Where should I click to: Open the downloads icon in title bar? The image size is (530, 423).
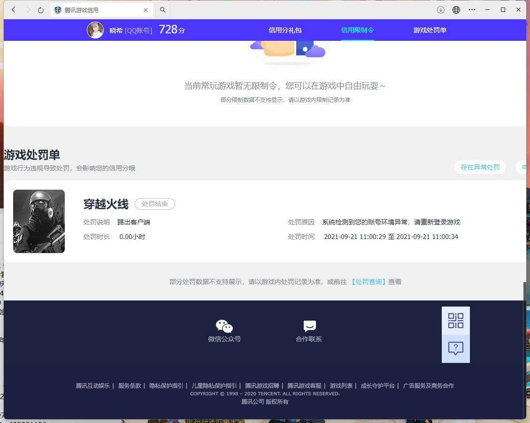point(440,10)
